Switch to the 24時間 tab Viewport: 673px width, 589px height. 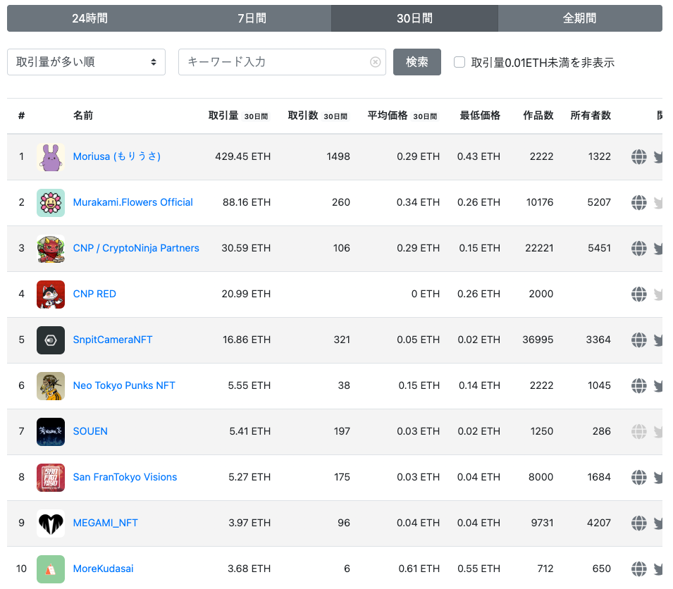(x=89, y=18)
